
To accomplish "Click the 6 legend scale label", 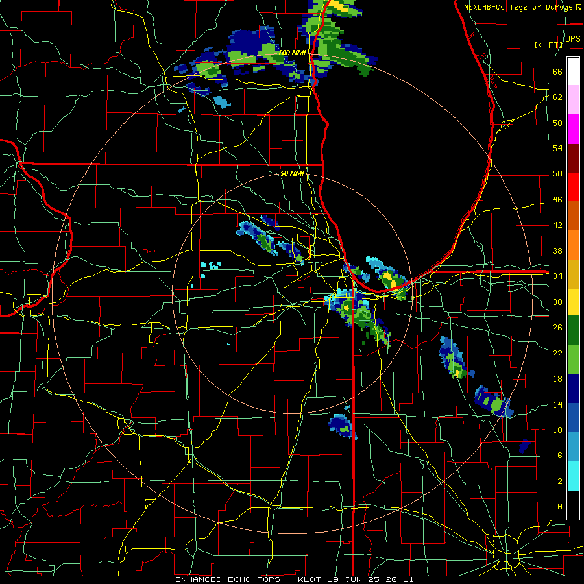I will pos(560,455).
